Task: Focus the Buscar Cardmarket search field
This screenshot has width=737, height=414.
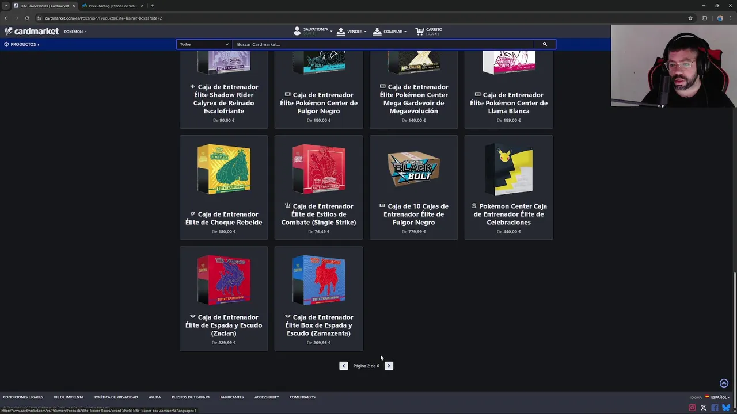Action: click(383, 44)
